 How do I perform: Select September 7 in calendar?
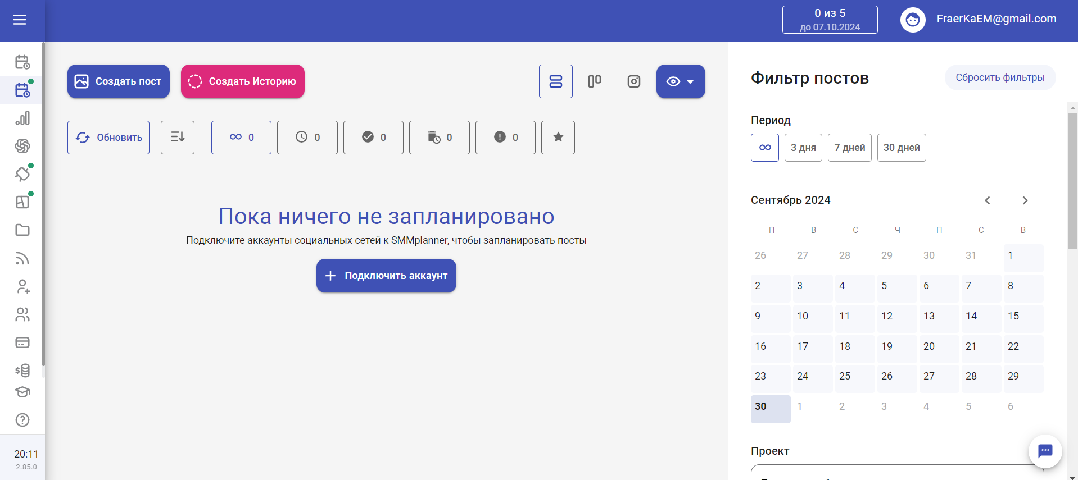tap(981, 289)
